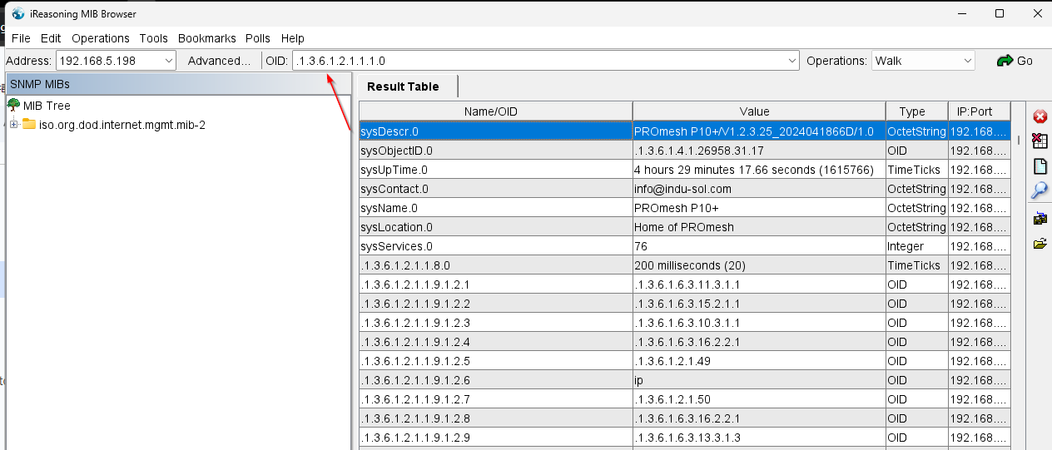This screenshot has width=1052, height=450.
Task: Select the sysLocation.0 row
Action: pyautogui.click(x=685, y=227)
